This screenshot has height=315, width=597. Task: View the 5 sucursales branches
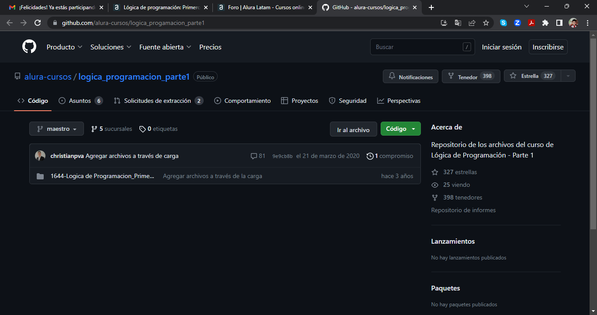[111, 129]
